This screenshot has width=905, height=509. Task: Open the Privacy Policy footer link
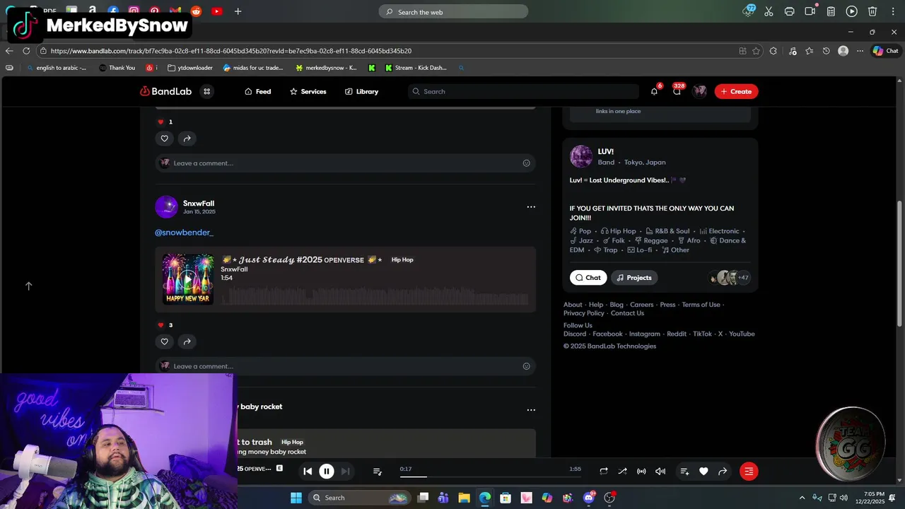coord(584,313)
